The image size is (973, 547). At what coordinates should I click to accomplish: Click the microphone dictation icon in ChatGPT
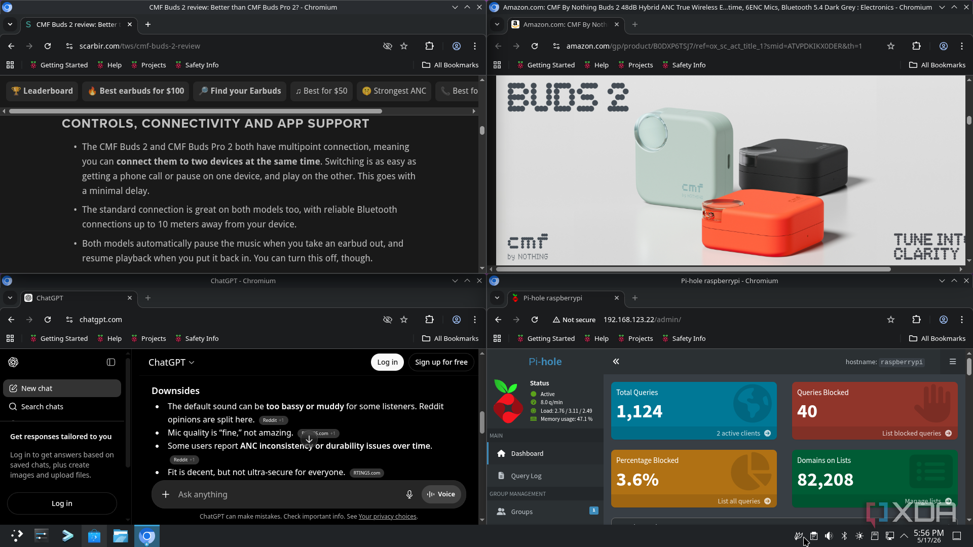tap(409, 494)
